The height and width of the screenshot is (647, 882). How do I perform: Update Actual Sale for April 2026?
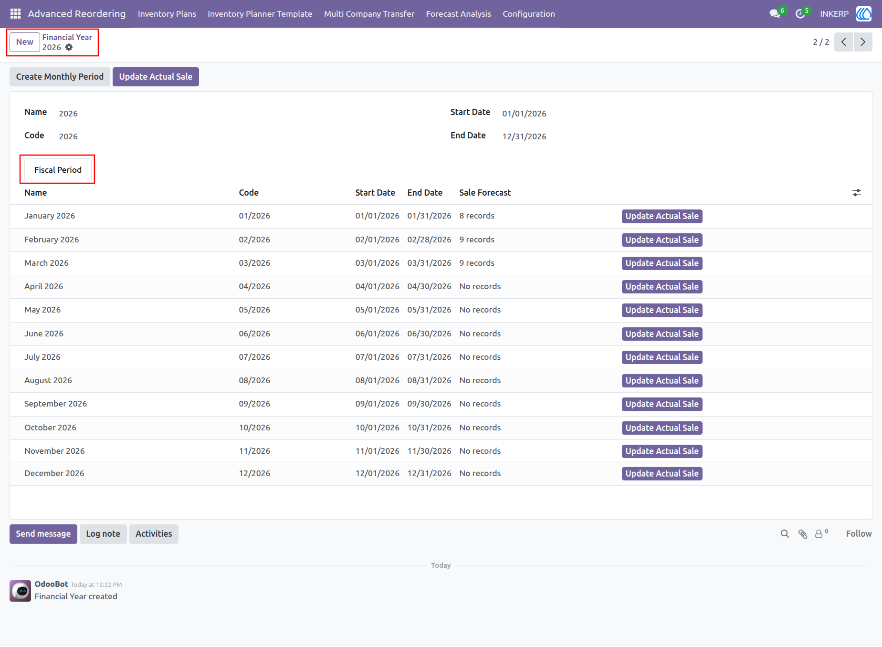(x=662, y=287)
